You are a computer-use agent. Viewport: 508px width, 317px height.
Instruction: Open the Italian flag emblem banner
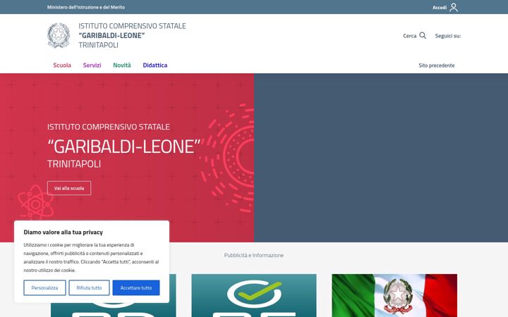394,296
